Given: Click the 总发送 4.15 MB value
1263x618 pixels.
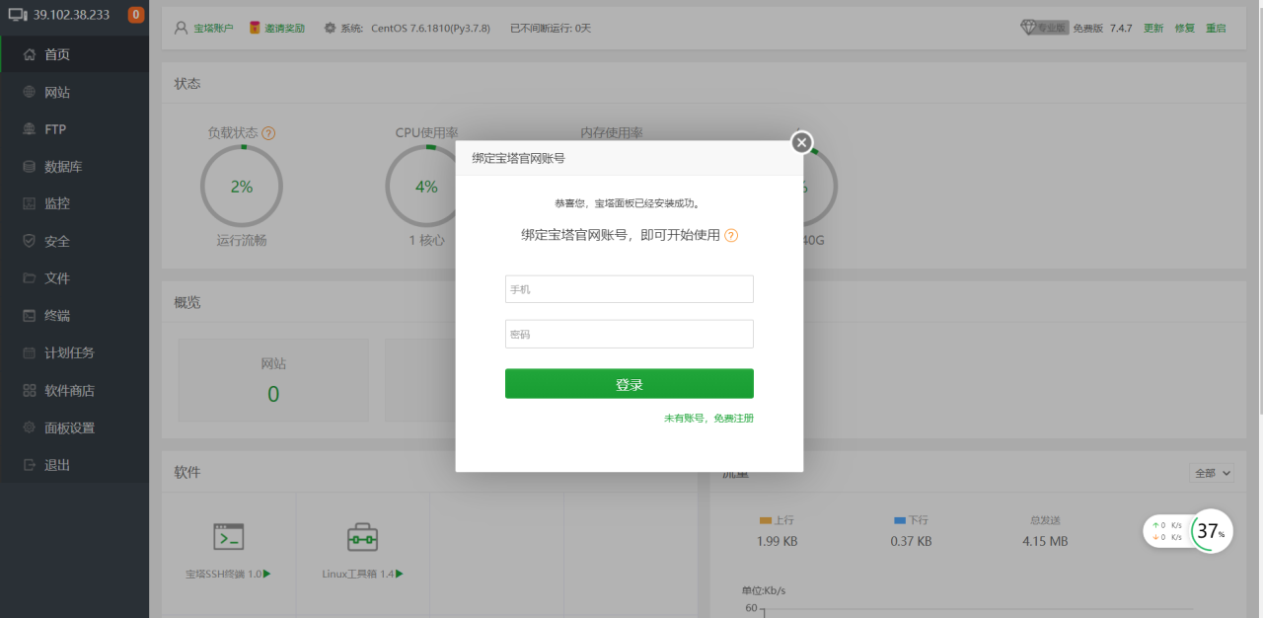Looking at the screenshot, I should point(1045,541).
